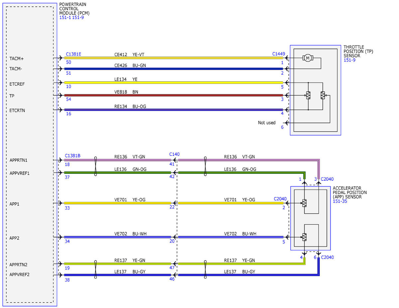399x308 pixels.
Task: Select PCM pin number 34
Action: pyautogui.click(x=67, y=241)
